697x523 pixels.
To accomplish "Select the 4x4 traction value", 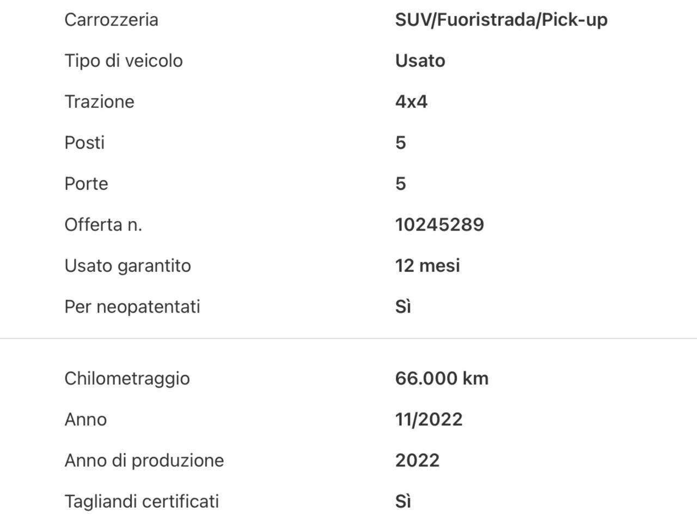I will (411, 101).
